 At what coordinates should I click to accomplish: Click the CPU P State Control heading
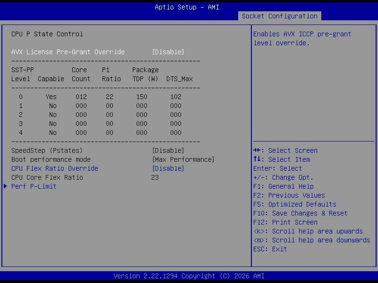pyautogui.click(x=47, y=34)
